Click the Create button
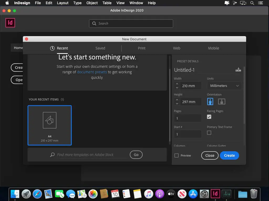This screenshot has width=269, height=201. coord(229,155)
